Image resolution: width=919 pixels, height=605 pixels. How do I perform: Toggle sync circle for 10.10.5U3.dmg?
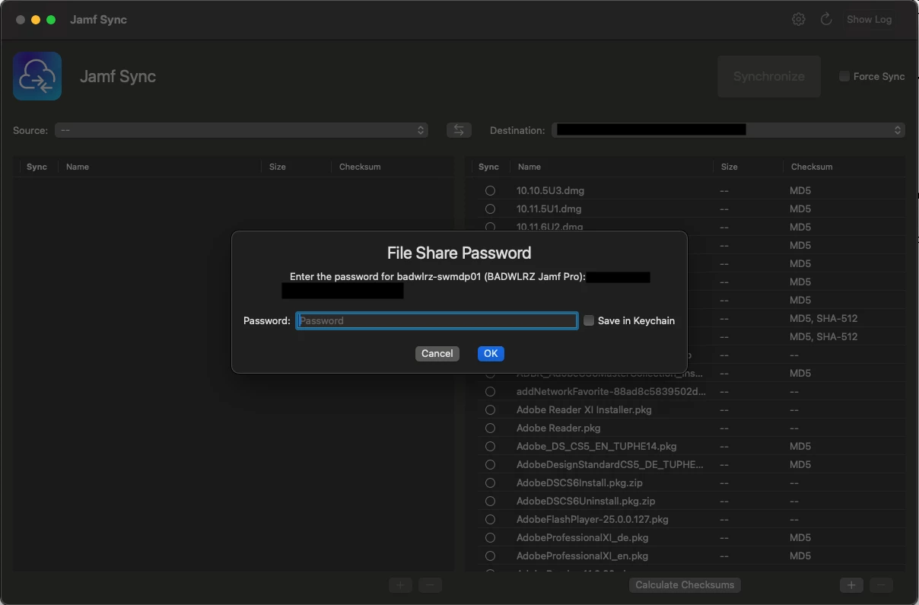490,190
